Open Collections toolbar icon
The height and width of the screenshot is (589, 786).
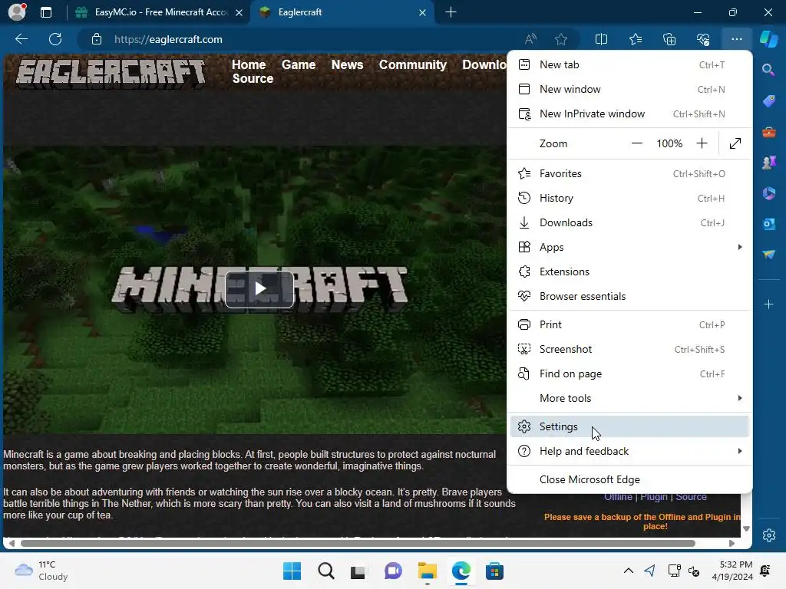pos(669,39)
